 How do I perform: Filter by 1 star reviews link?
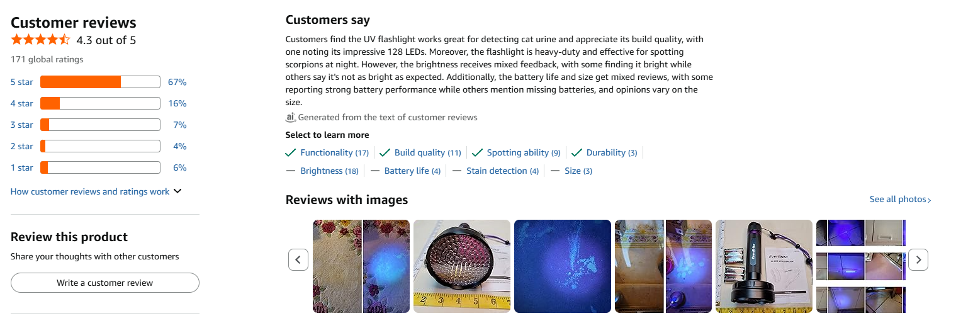coord(22,167)
